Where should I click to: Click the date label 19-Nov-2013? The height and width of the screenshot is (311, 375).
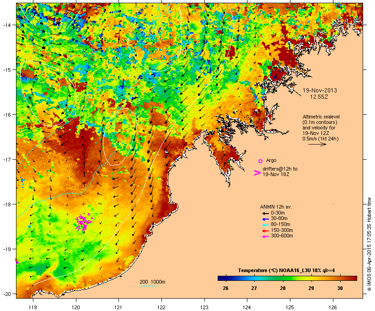(x=320, y=91)
